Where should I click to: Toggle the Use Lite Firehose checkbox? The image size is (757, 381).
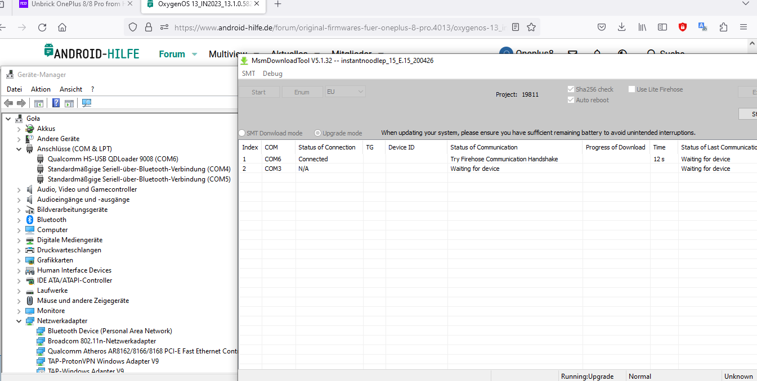[x=631, y=89]
